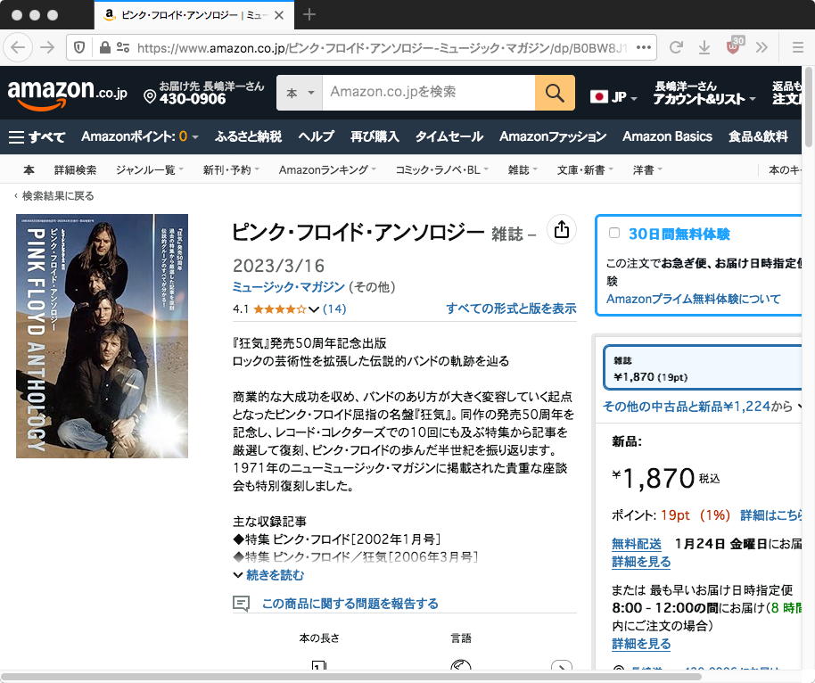Click the uBlock extension icon with badge
Screen dimensions: 815x683
coord(735,45)
